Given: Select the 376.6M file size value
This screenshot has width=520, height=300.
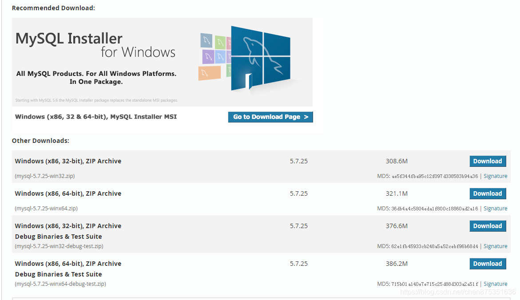Looking at the screenshot, I should click(397, 226).
